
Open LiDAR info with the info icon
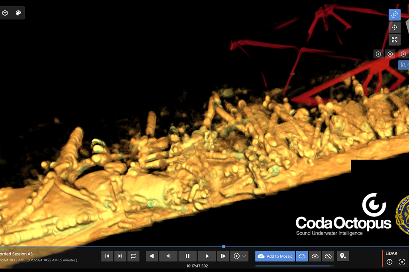coord(389,262)
